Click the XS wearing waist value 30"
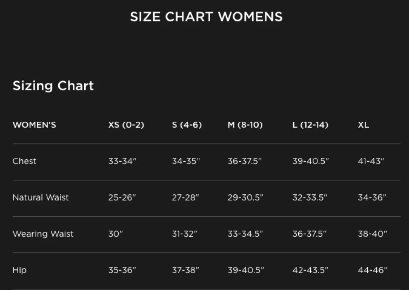 116,234
